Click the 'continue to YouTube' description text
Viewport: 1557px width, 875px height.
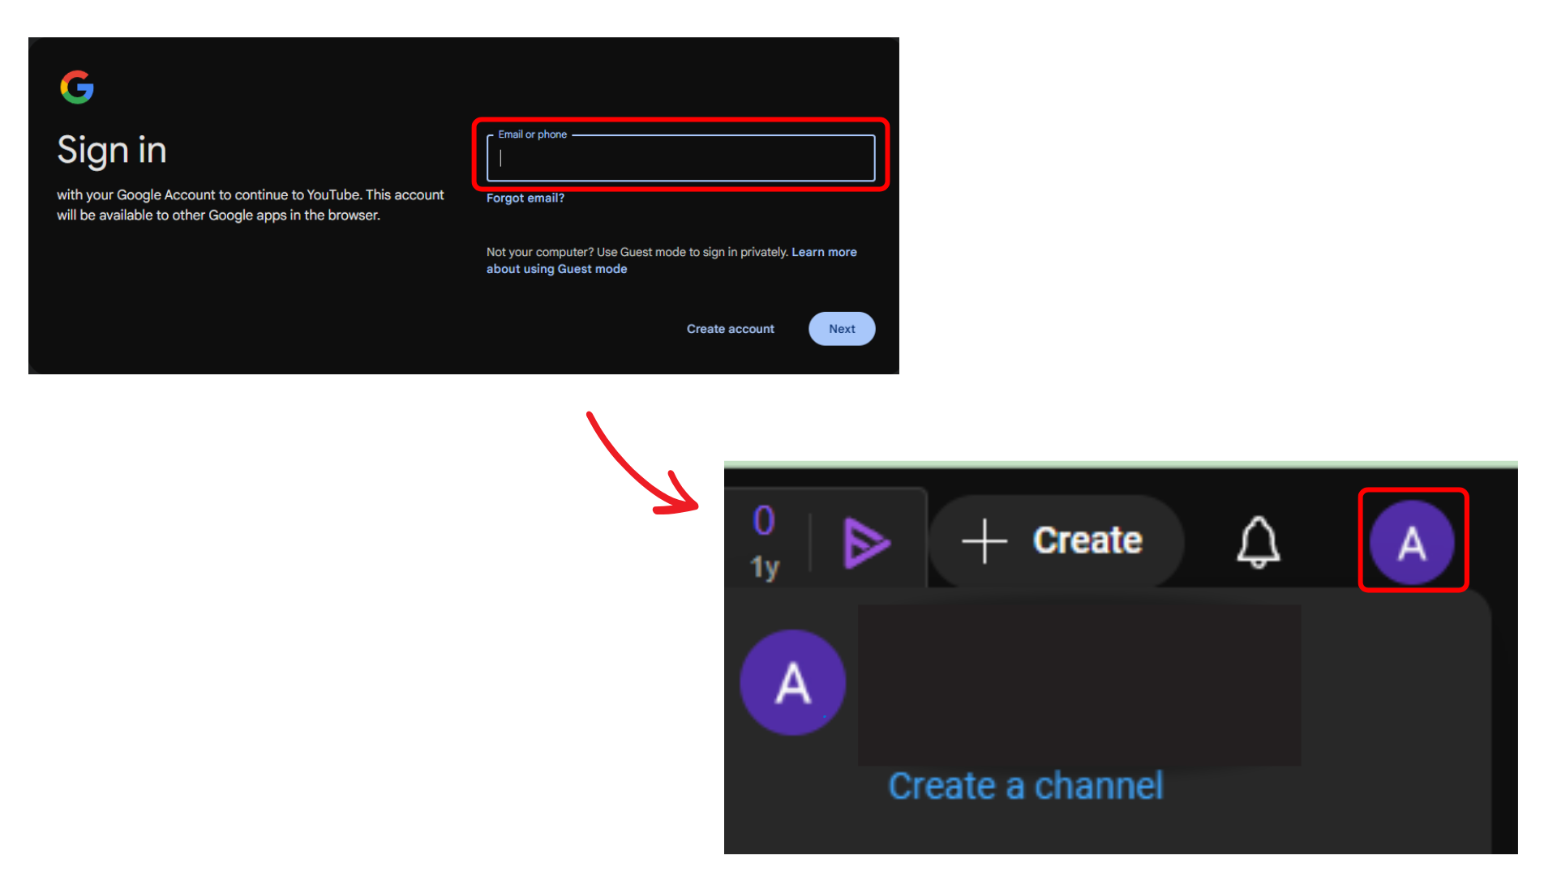coord(250,205)
